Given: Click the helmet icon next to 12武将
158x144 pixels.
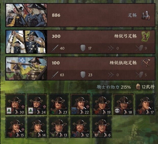Looking at the screenshot, I should pos(138,87).
